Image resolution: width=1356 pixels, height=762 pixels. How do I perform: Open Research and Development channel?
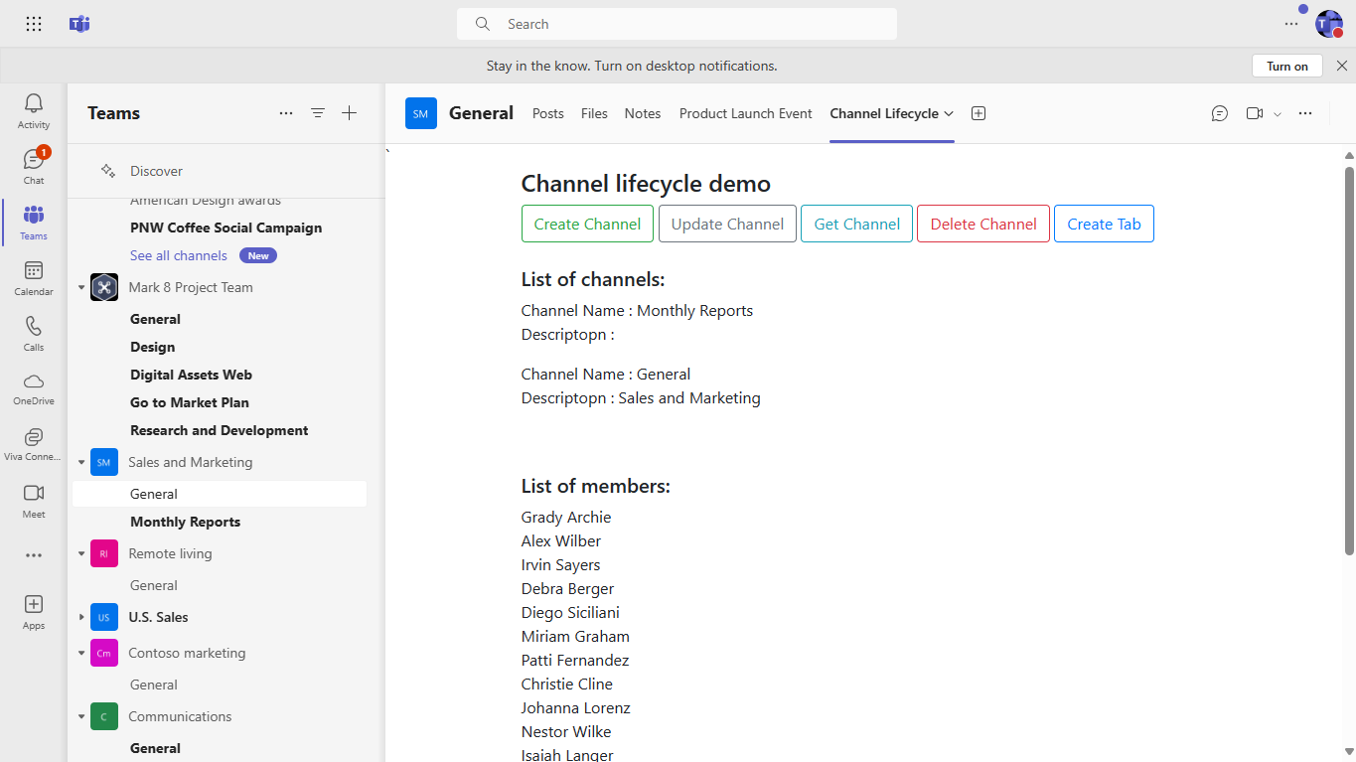coord(220,430)
